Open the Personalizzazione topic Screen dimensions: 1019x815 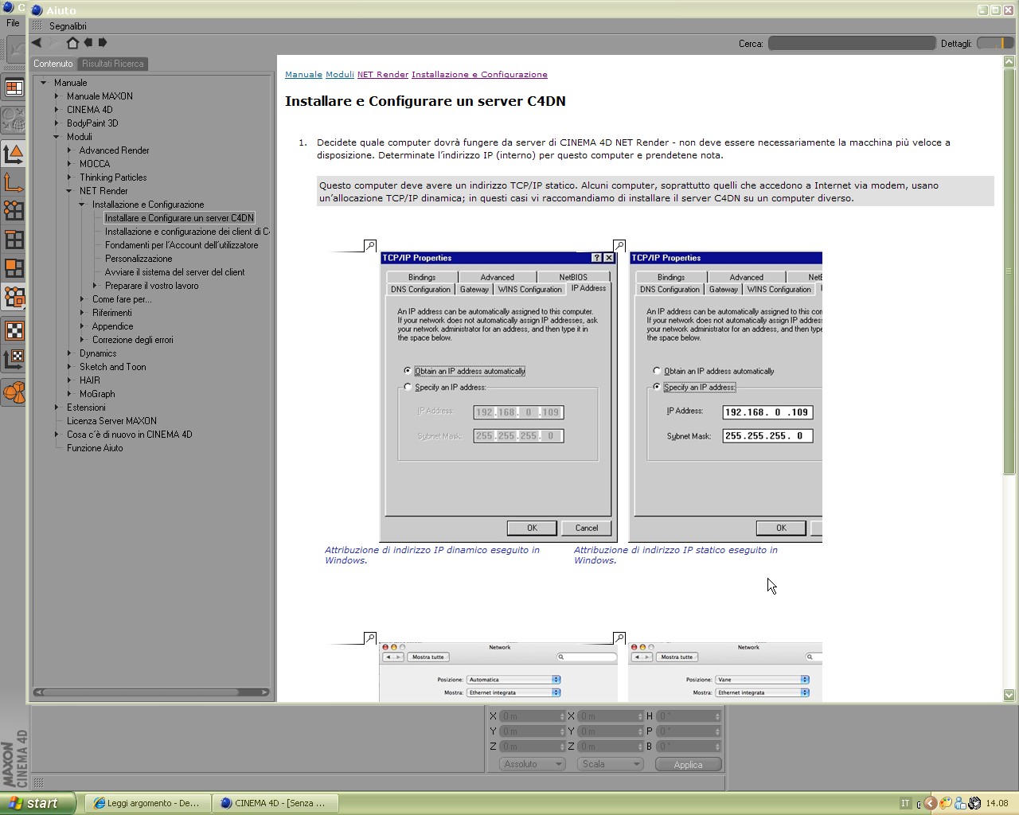pyautogui.click(x=139, y=259)
